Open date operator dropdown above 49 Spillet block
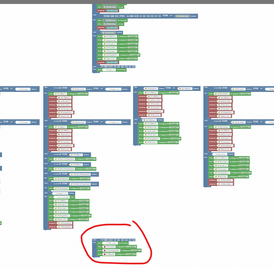274x268 pixels. (x=106, y=67)
